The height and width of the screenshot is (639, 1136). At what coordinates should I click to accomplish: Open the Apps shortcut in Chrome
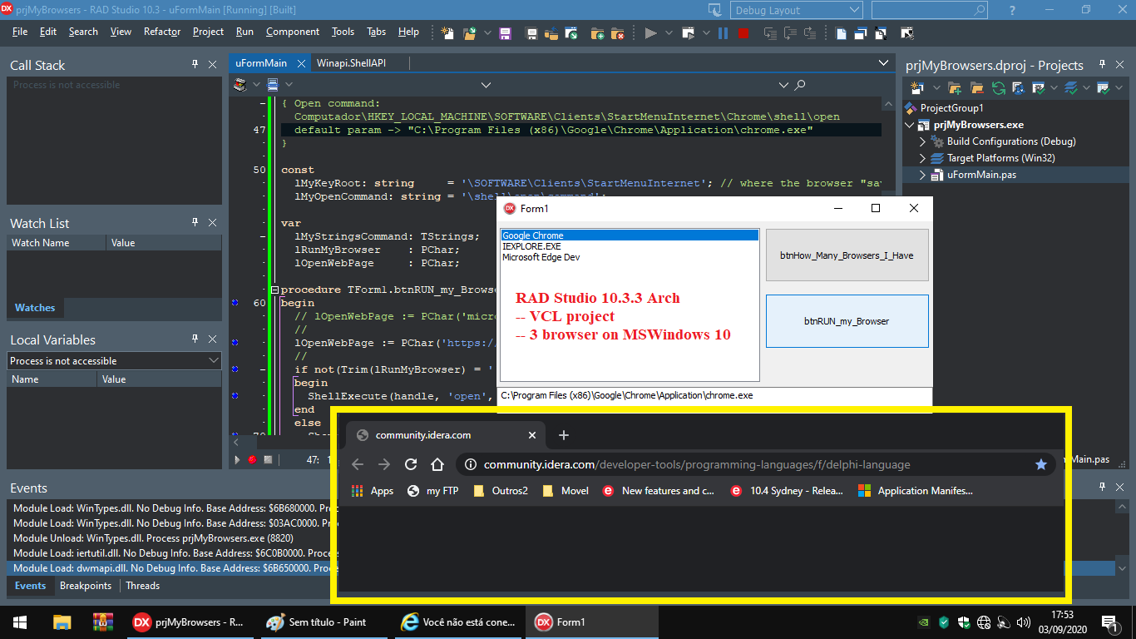point(373,491)
